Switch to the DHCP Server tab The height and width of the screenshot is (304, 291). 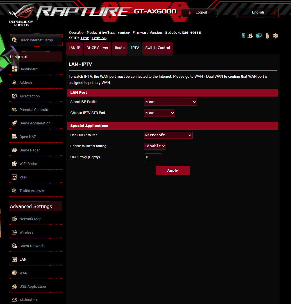point(97,48)
